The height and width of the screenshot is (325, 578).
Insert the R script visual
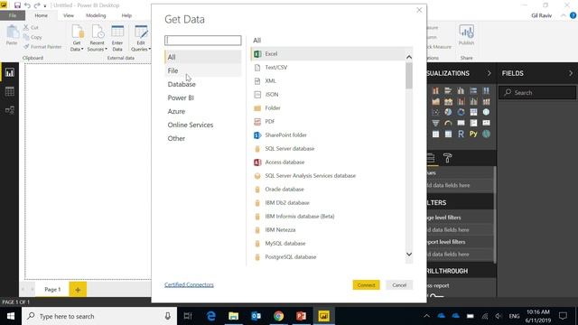point(461,135)
